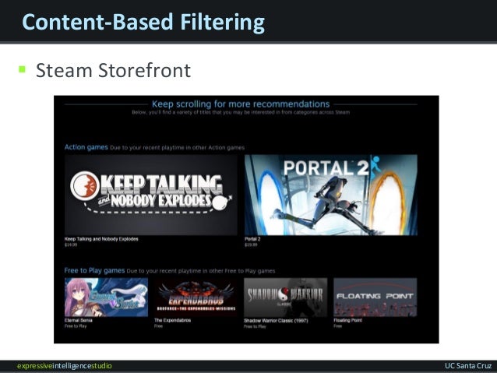
Task: Click the 'Portal 2' title under the banner
Action: (252, 239)
